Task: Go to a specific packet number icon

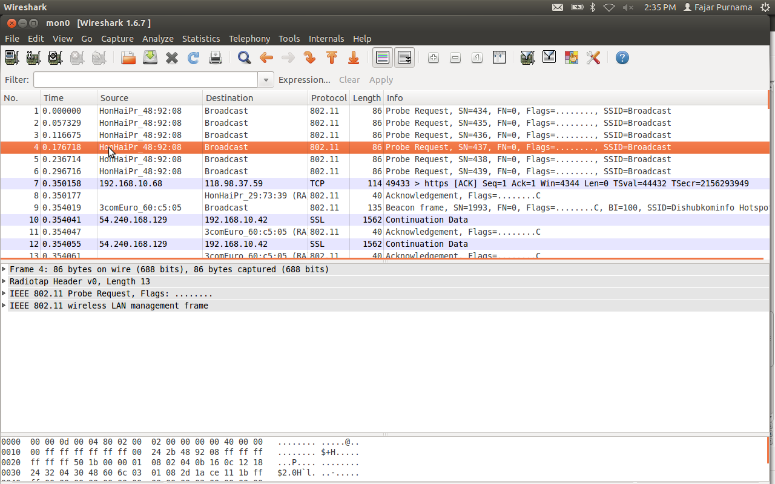Action: 310,57
